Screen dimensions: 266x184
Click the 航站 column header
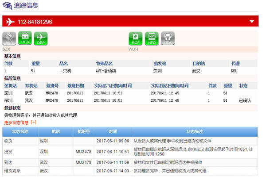[x=56, y=132]
